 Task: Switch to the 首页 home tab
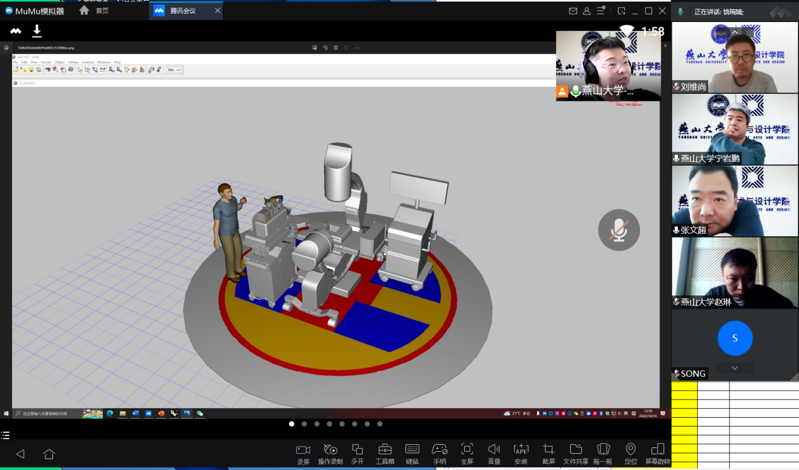(x=94, y=11)
